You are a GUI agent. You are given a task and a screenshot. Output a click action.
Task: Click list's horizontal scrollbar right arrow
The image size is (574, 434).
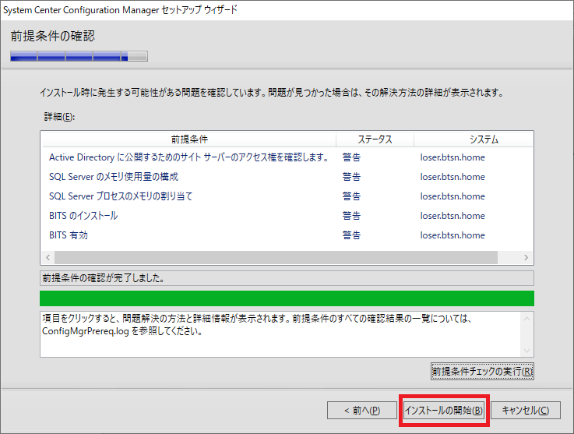[526, 257]
